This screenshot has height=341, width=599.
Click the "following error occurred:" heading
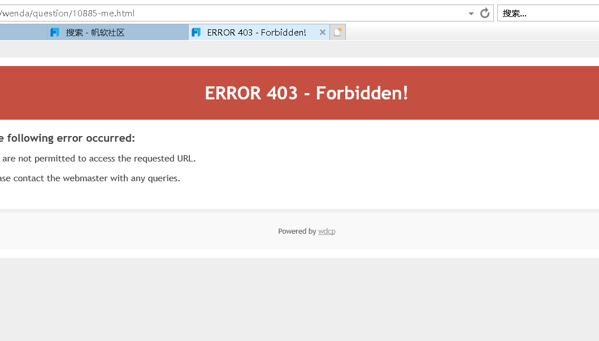tap(71, 138)
